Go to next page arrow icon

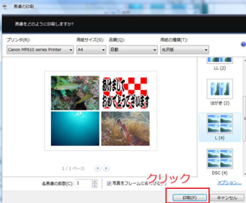106,168
